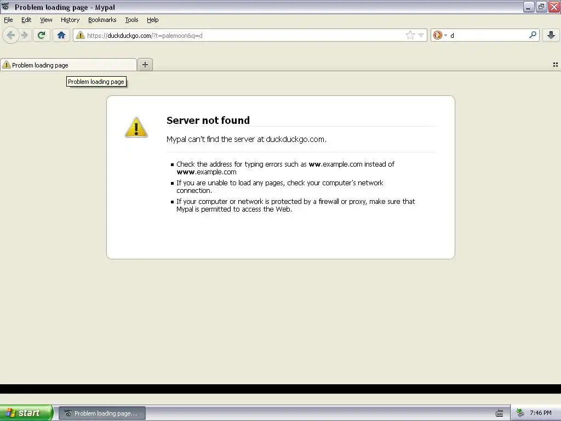Open the DuckDuckGo search engine selector

[x=440, y=35]
